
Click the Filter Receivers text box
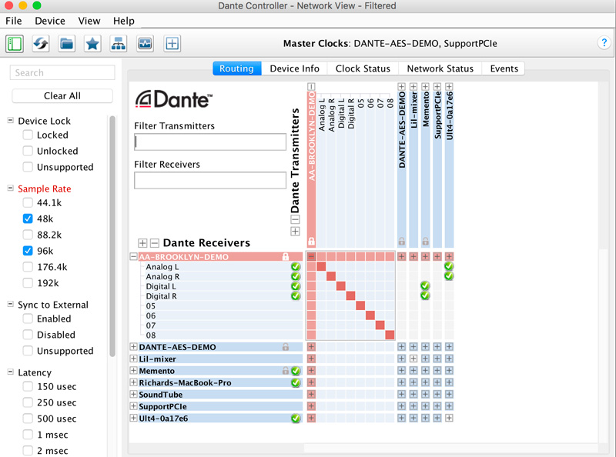click(210, 180)
